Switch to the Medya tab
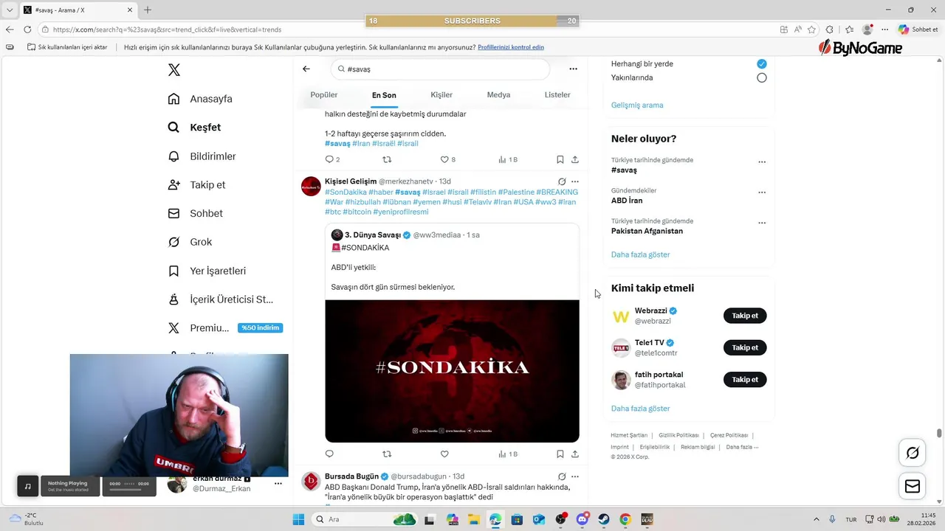Viewport: 945px width, 531px height. pyautogui.click(x=498, y=95)
